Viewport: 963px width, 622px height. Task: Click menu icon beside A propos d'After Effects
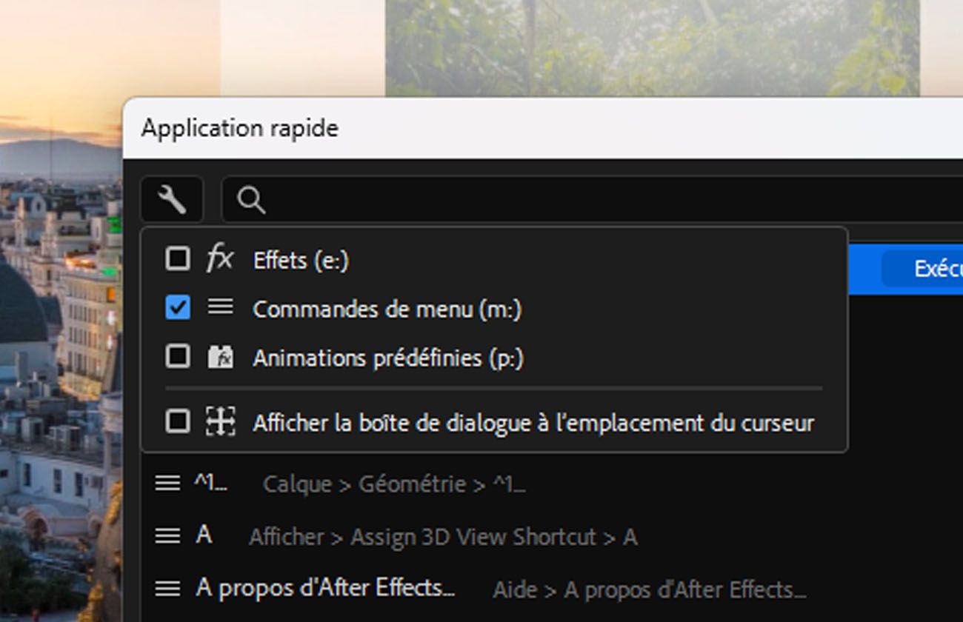(x=167, y=589)
